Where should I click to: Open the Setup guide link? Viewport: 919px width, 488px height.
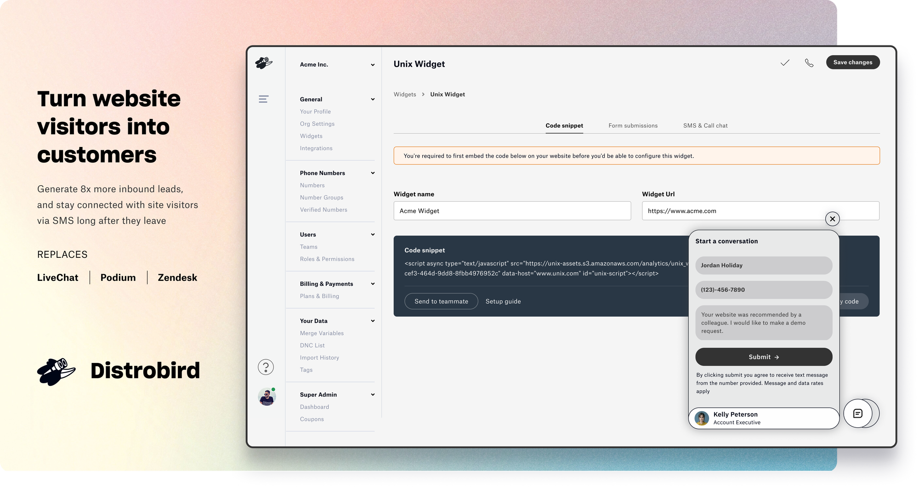click(503, 301)
